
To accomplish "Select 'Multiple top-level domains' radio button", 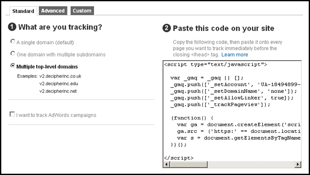I will (x=13, y=66).
